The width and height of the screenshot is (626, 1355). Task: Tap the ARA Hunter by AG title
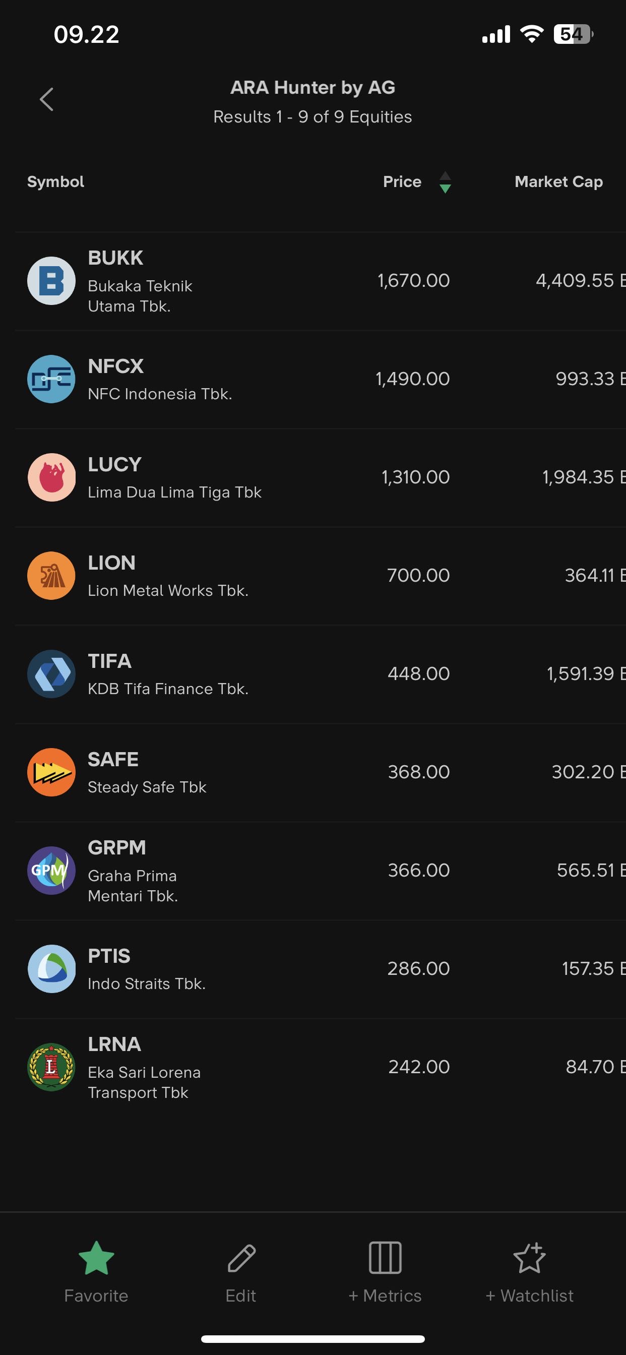tap(312, 88)
